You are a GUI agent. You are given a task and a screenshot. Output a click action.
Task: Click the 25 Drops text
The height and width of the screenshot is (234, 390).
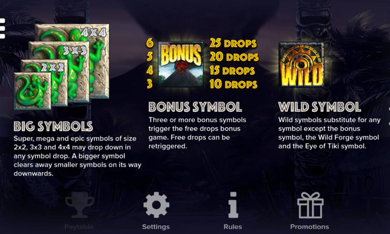pyautogui.click(x=233, y=43)
